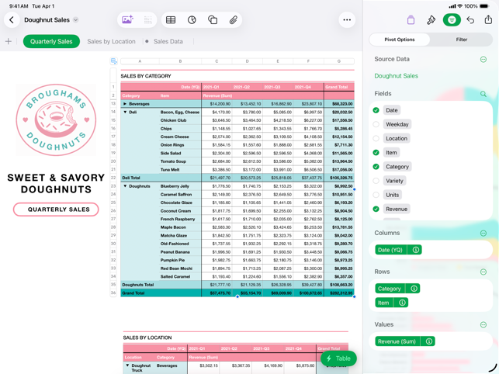Open Columns section options icon
This screenshot has width=499, height=374.
[483, 233]
